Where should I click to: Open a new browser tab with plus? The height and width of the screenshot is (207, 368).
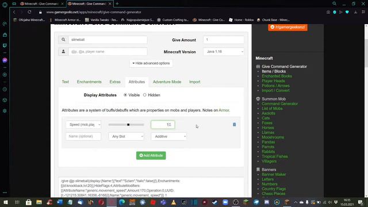(x=117, y=3)
